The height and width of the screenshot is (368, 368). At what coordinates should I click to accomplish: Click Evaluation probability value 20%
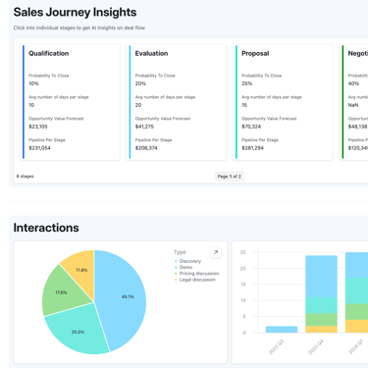[140, 83]
